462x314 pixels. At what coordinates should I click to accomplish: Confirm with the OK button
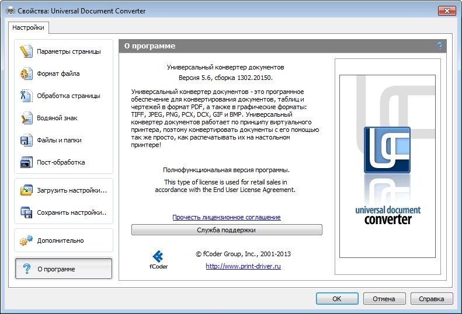pos(337,299)
